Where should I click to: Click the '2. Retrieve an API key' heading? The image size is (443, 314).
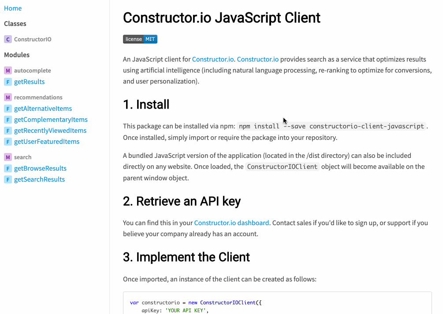click(x=182, y=201)
